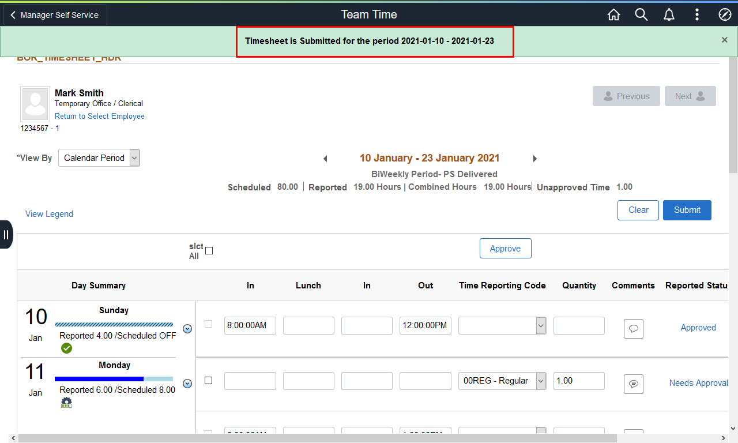Open the Actions three-dot menu
This screenshot has width=738, height=443.
[x=697, y=15]
